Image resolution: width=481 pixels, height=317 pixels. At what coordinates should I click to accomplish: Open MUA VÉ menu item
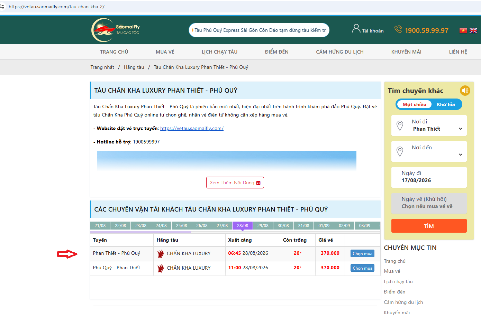click(x=165, y=52)
